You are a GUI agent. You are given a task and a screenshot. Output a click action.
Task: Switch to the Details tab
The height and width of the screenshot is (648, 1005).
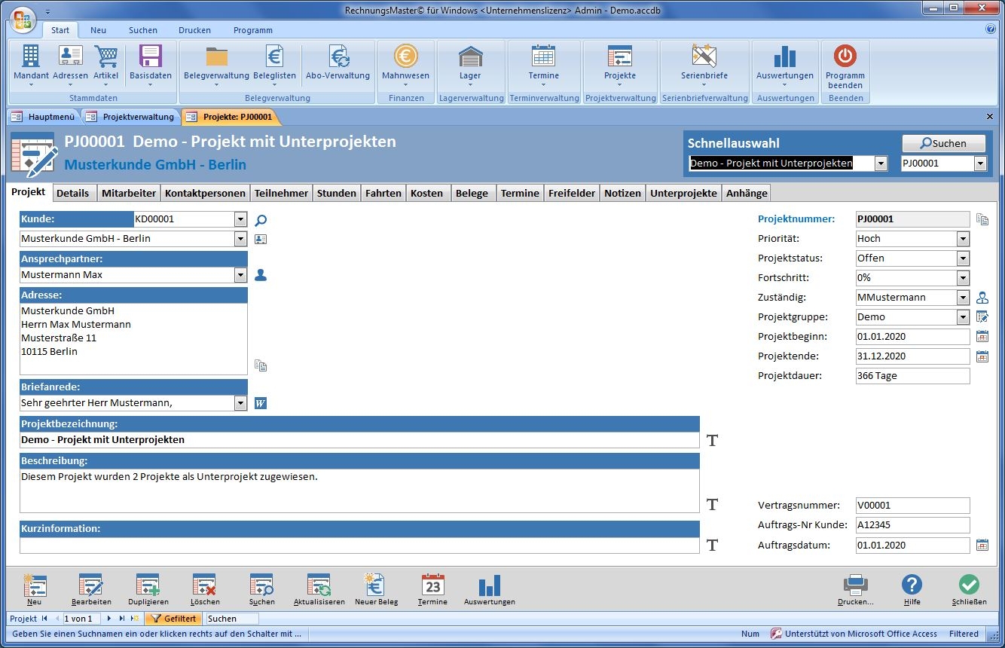(73, 193)
